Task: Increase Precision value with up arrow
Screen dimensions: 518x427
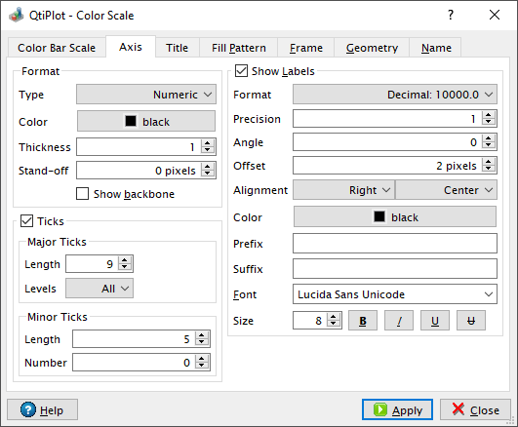Action: pyautogui.click(x=489, y=115)
